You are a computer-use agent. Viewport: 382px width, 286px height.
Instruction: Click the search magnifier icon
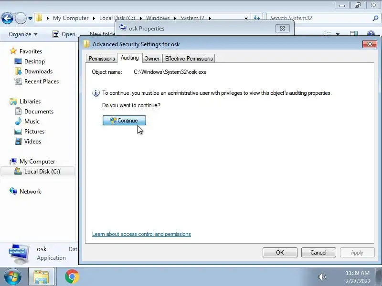pyautogui.click(x=375, y=18)
